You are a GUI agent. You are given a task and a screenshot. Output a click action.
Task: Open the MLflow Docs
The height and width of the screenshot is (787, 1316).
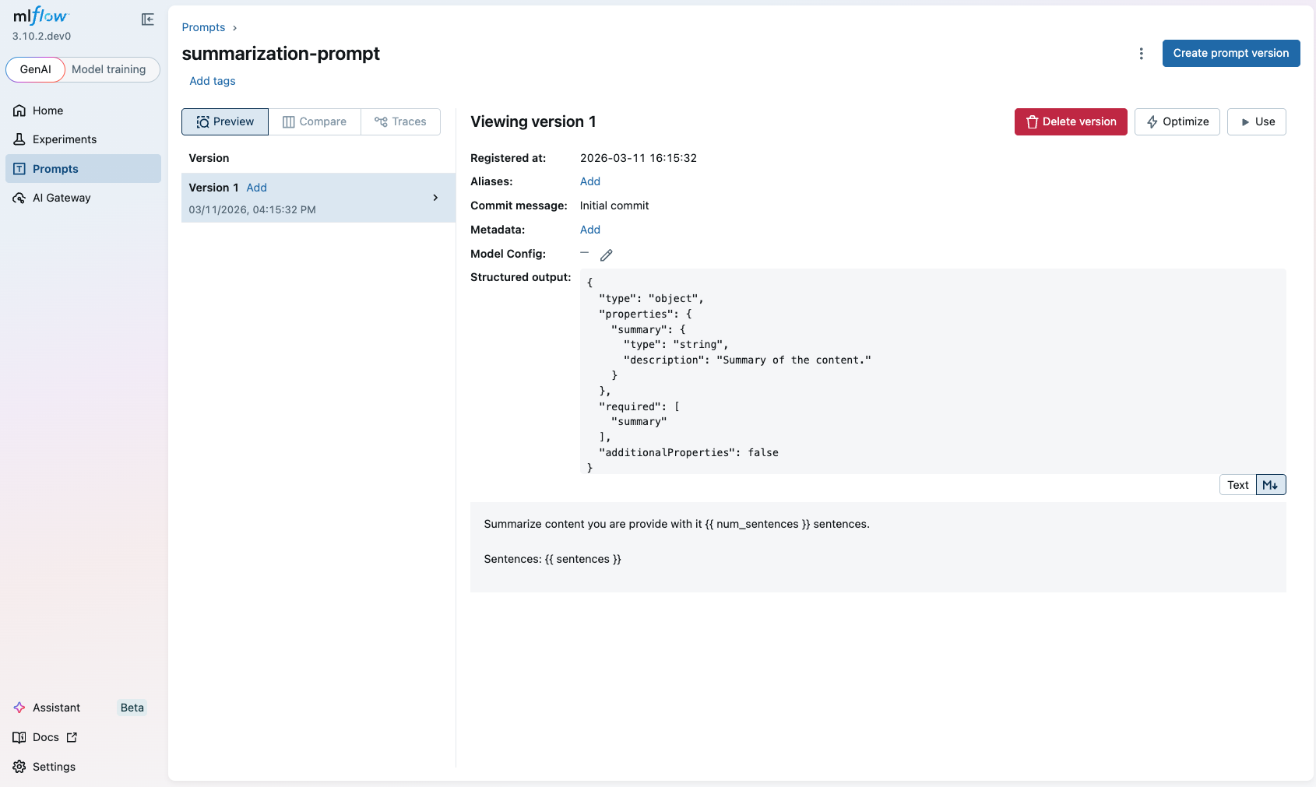point(46,737)
